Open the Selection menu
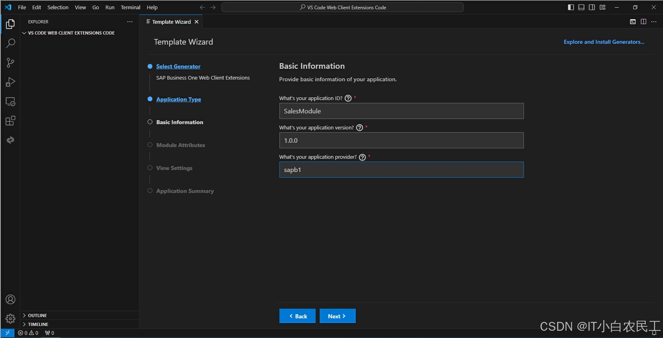This screenshot has height=338, width=663. [58, 7]
